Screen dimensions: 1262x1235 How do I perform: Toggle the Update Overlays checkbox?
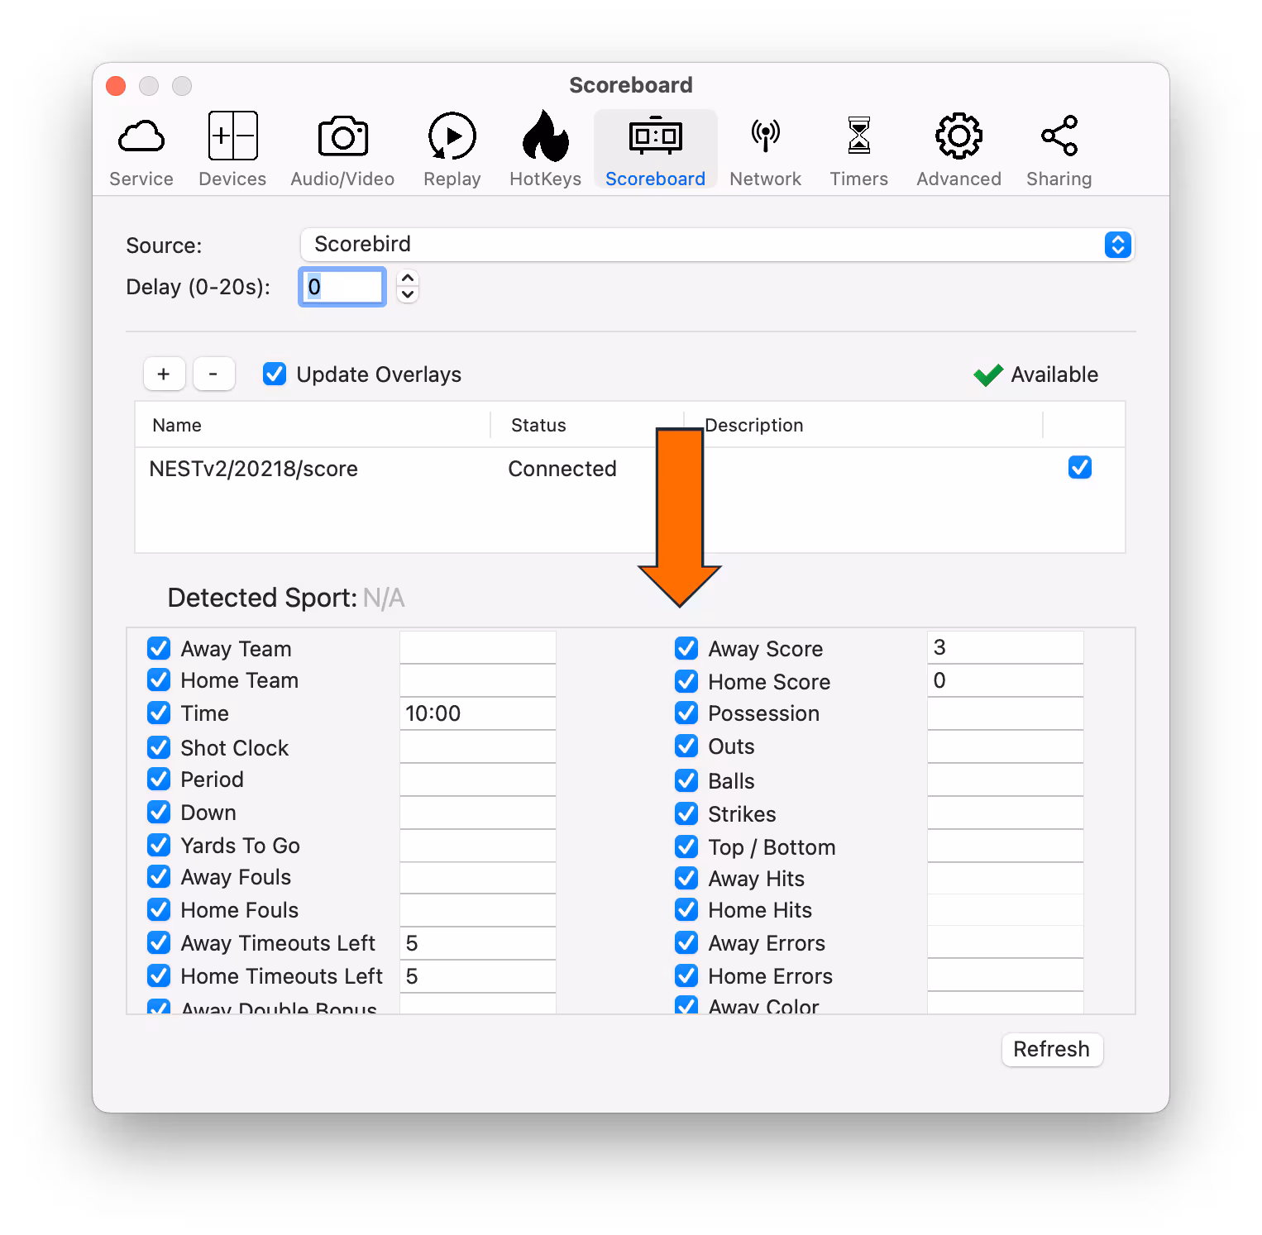pyautogui.click(x=275, y=374)
